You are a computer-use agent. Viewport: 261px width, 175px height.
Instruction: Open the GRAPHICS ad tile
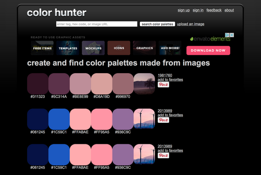[x=144, y=48]
